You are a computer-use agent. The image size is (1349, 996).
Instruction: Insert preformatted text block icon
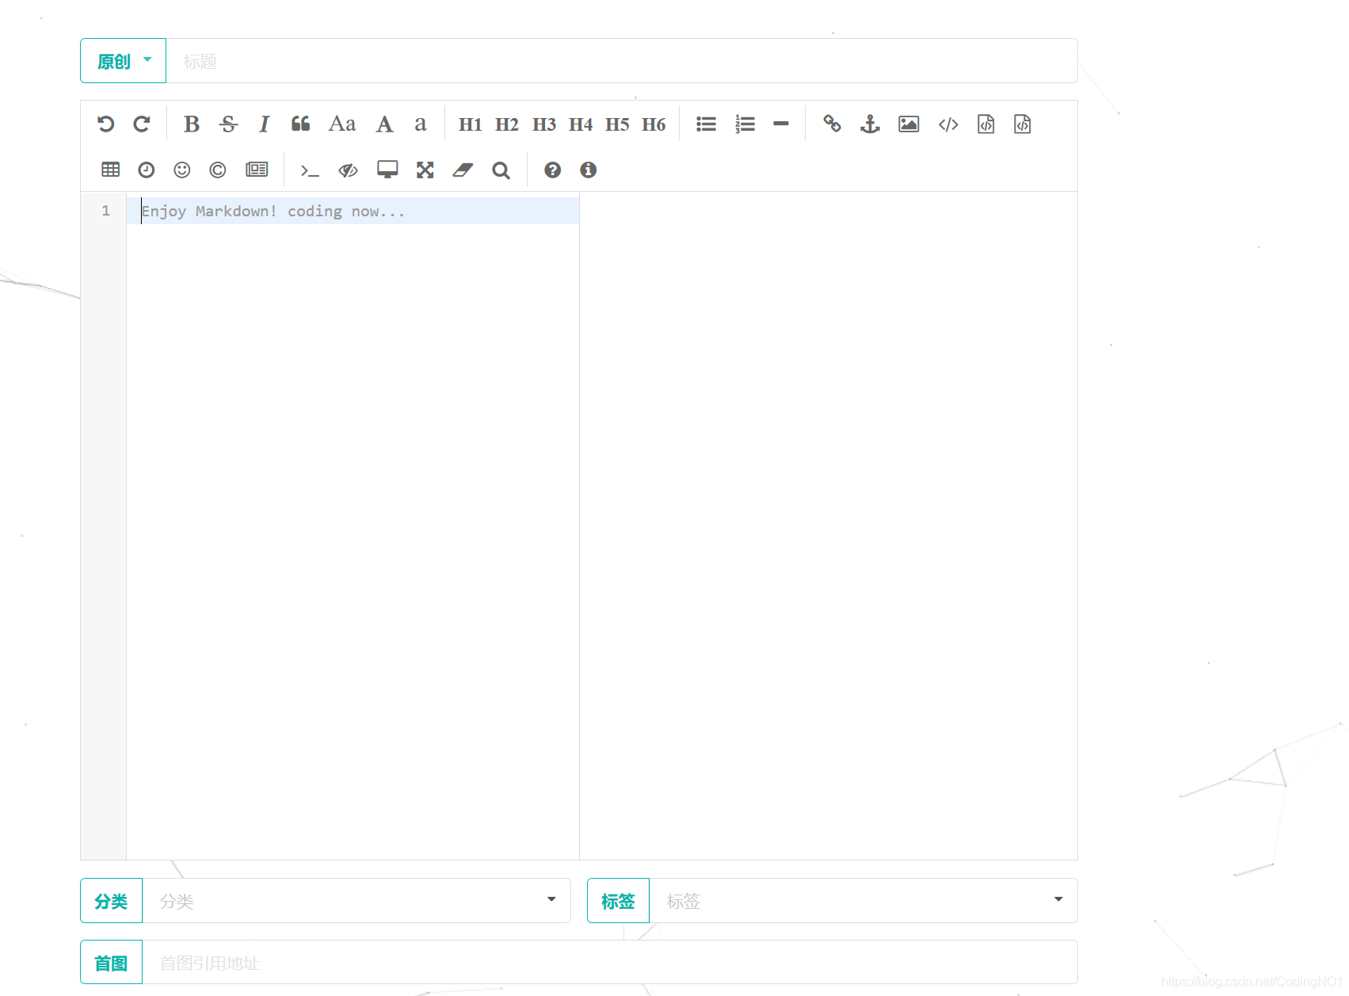point(986,124)
